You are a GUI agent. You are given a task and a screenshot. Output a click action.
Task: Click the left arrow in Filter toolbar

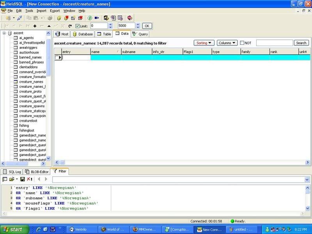[39, 179]
